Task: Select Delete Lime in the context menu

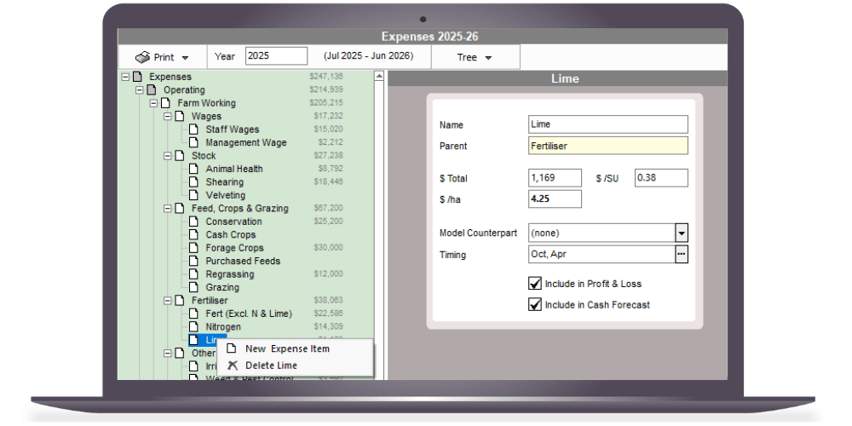Action: click(271, 366)
